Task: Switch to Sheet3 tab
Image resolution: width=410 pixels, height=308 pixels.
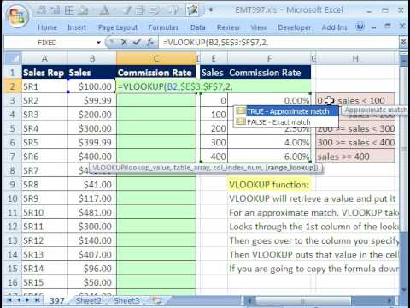Action: pos(126,300)
